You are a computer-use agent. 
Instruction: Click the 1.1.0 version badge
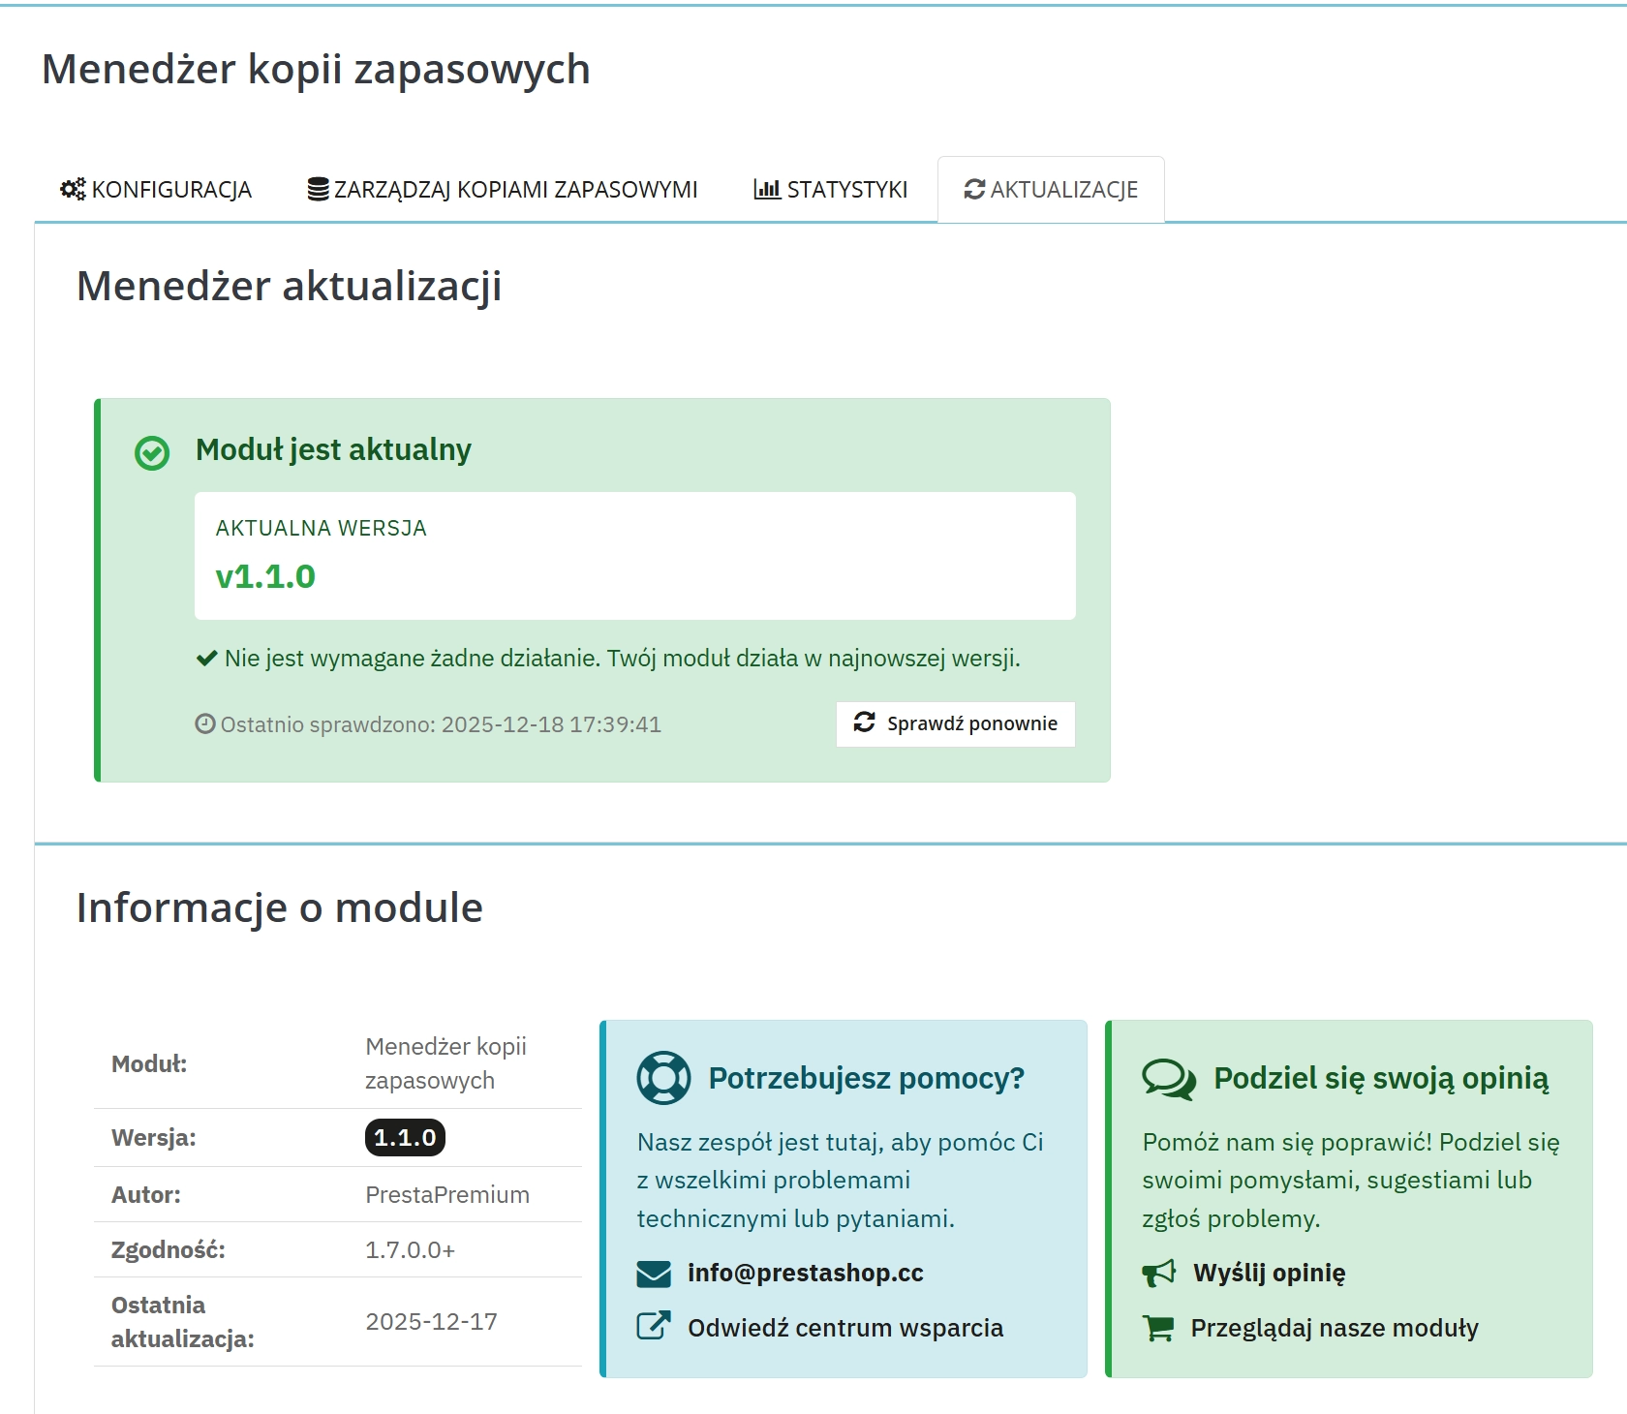pos(404,1137)
